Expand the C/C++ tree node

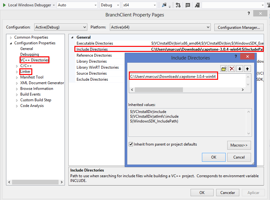pyautogui.click(x=17, y=66)
